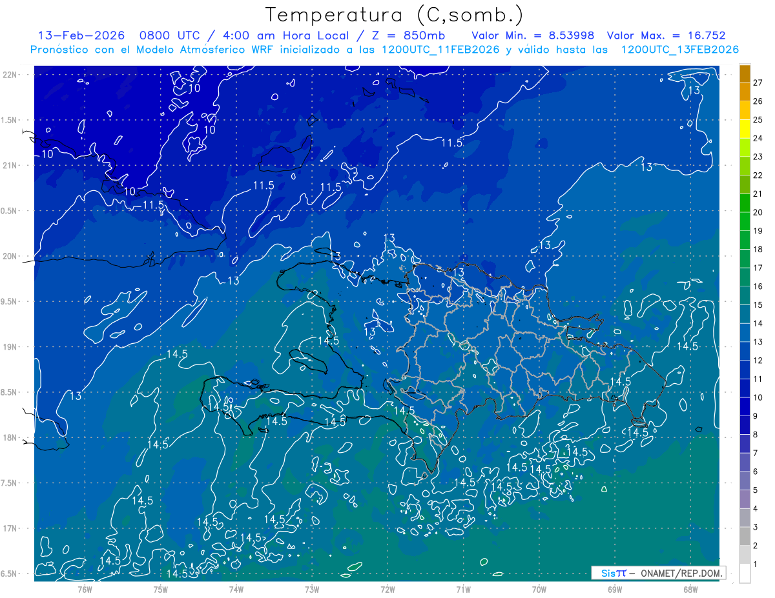
Task: Click the brown swatch above the 27 label
Action: (745, 74)
